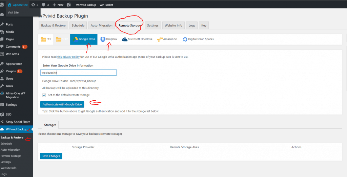Click 'Authenticate with Google Drive' button
This screenshot has height=177, width=347.
pos(62,104)
